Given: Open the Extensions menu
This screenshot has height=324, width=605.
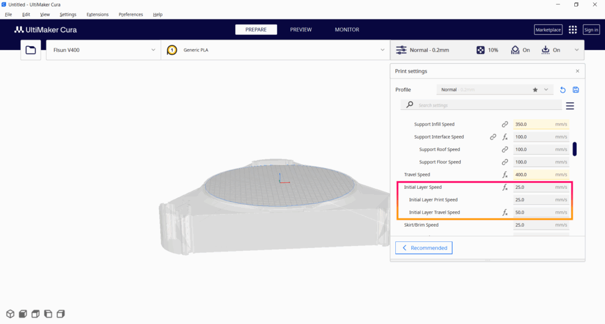Looking at the screenshot, I should tap(97, 14).
